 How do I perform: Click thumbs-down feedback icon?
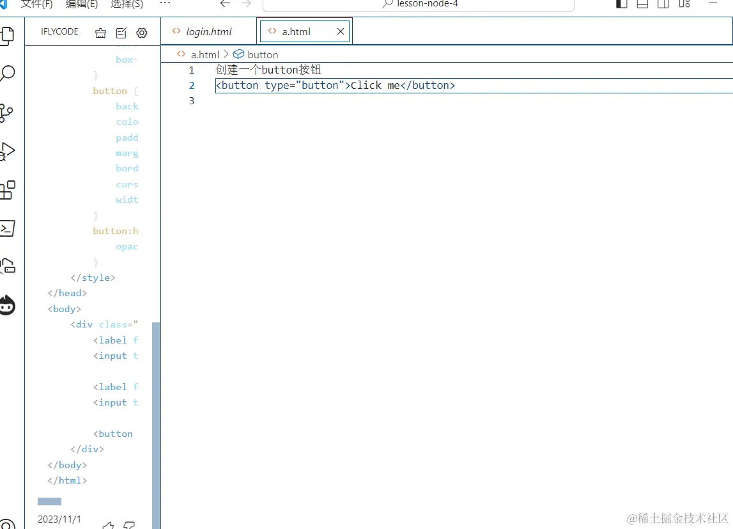click(x=129, y=525)
